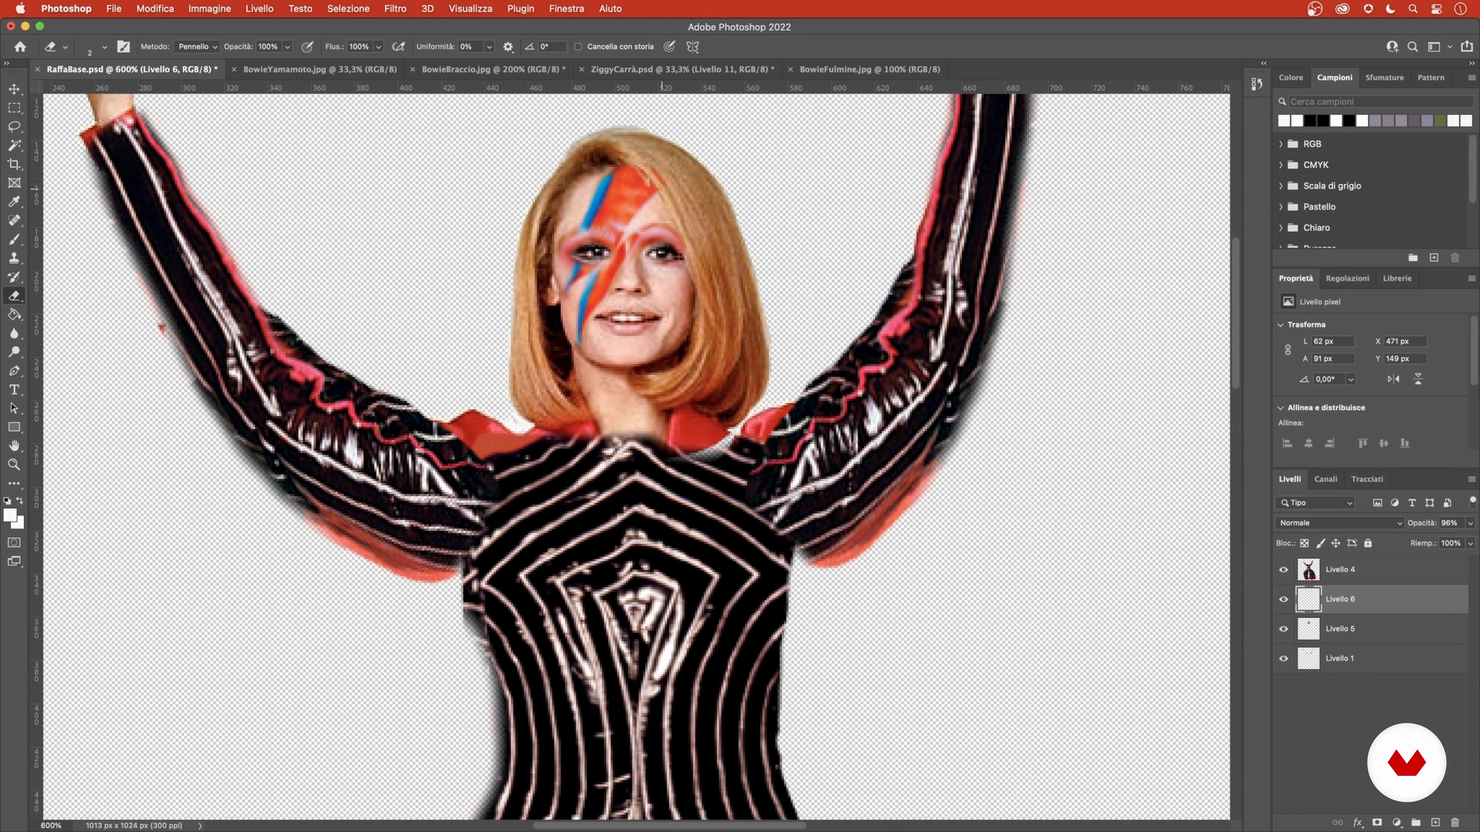Switch to the Colore panel tab
Screen dimensions: 1480x832
(x=1290, y=77)
